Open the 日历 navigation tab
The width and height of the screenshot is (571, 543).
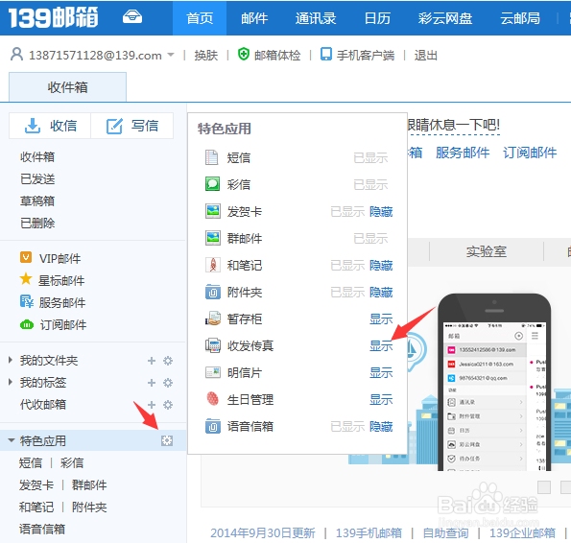tap(377, 18)
